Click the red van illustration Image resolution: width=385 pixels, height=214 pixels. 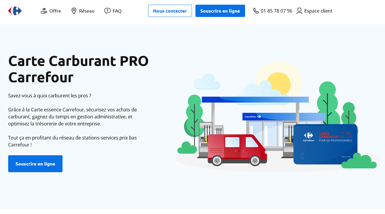[x=237, y=149]
